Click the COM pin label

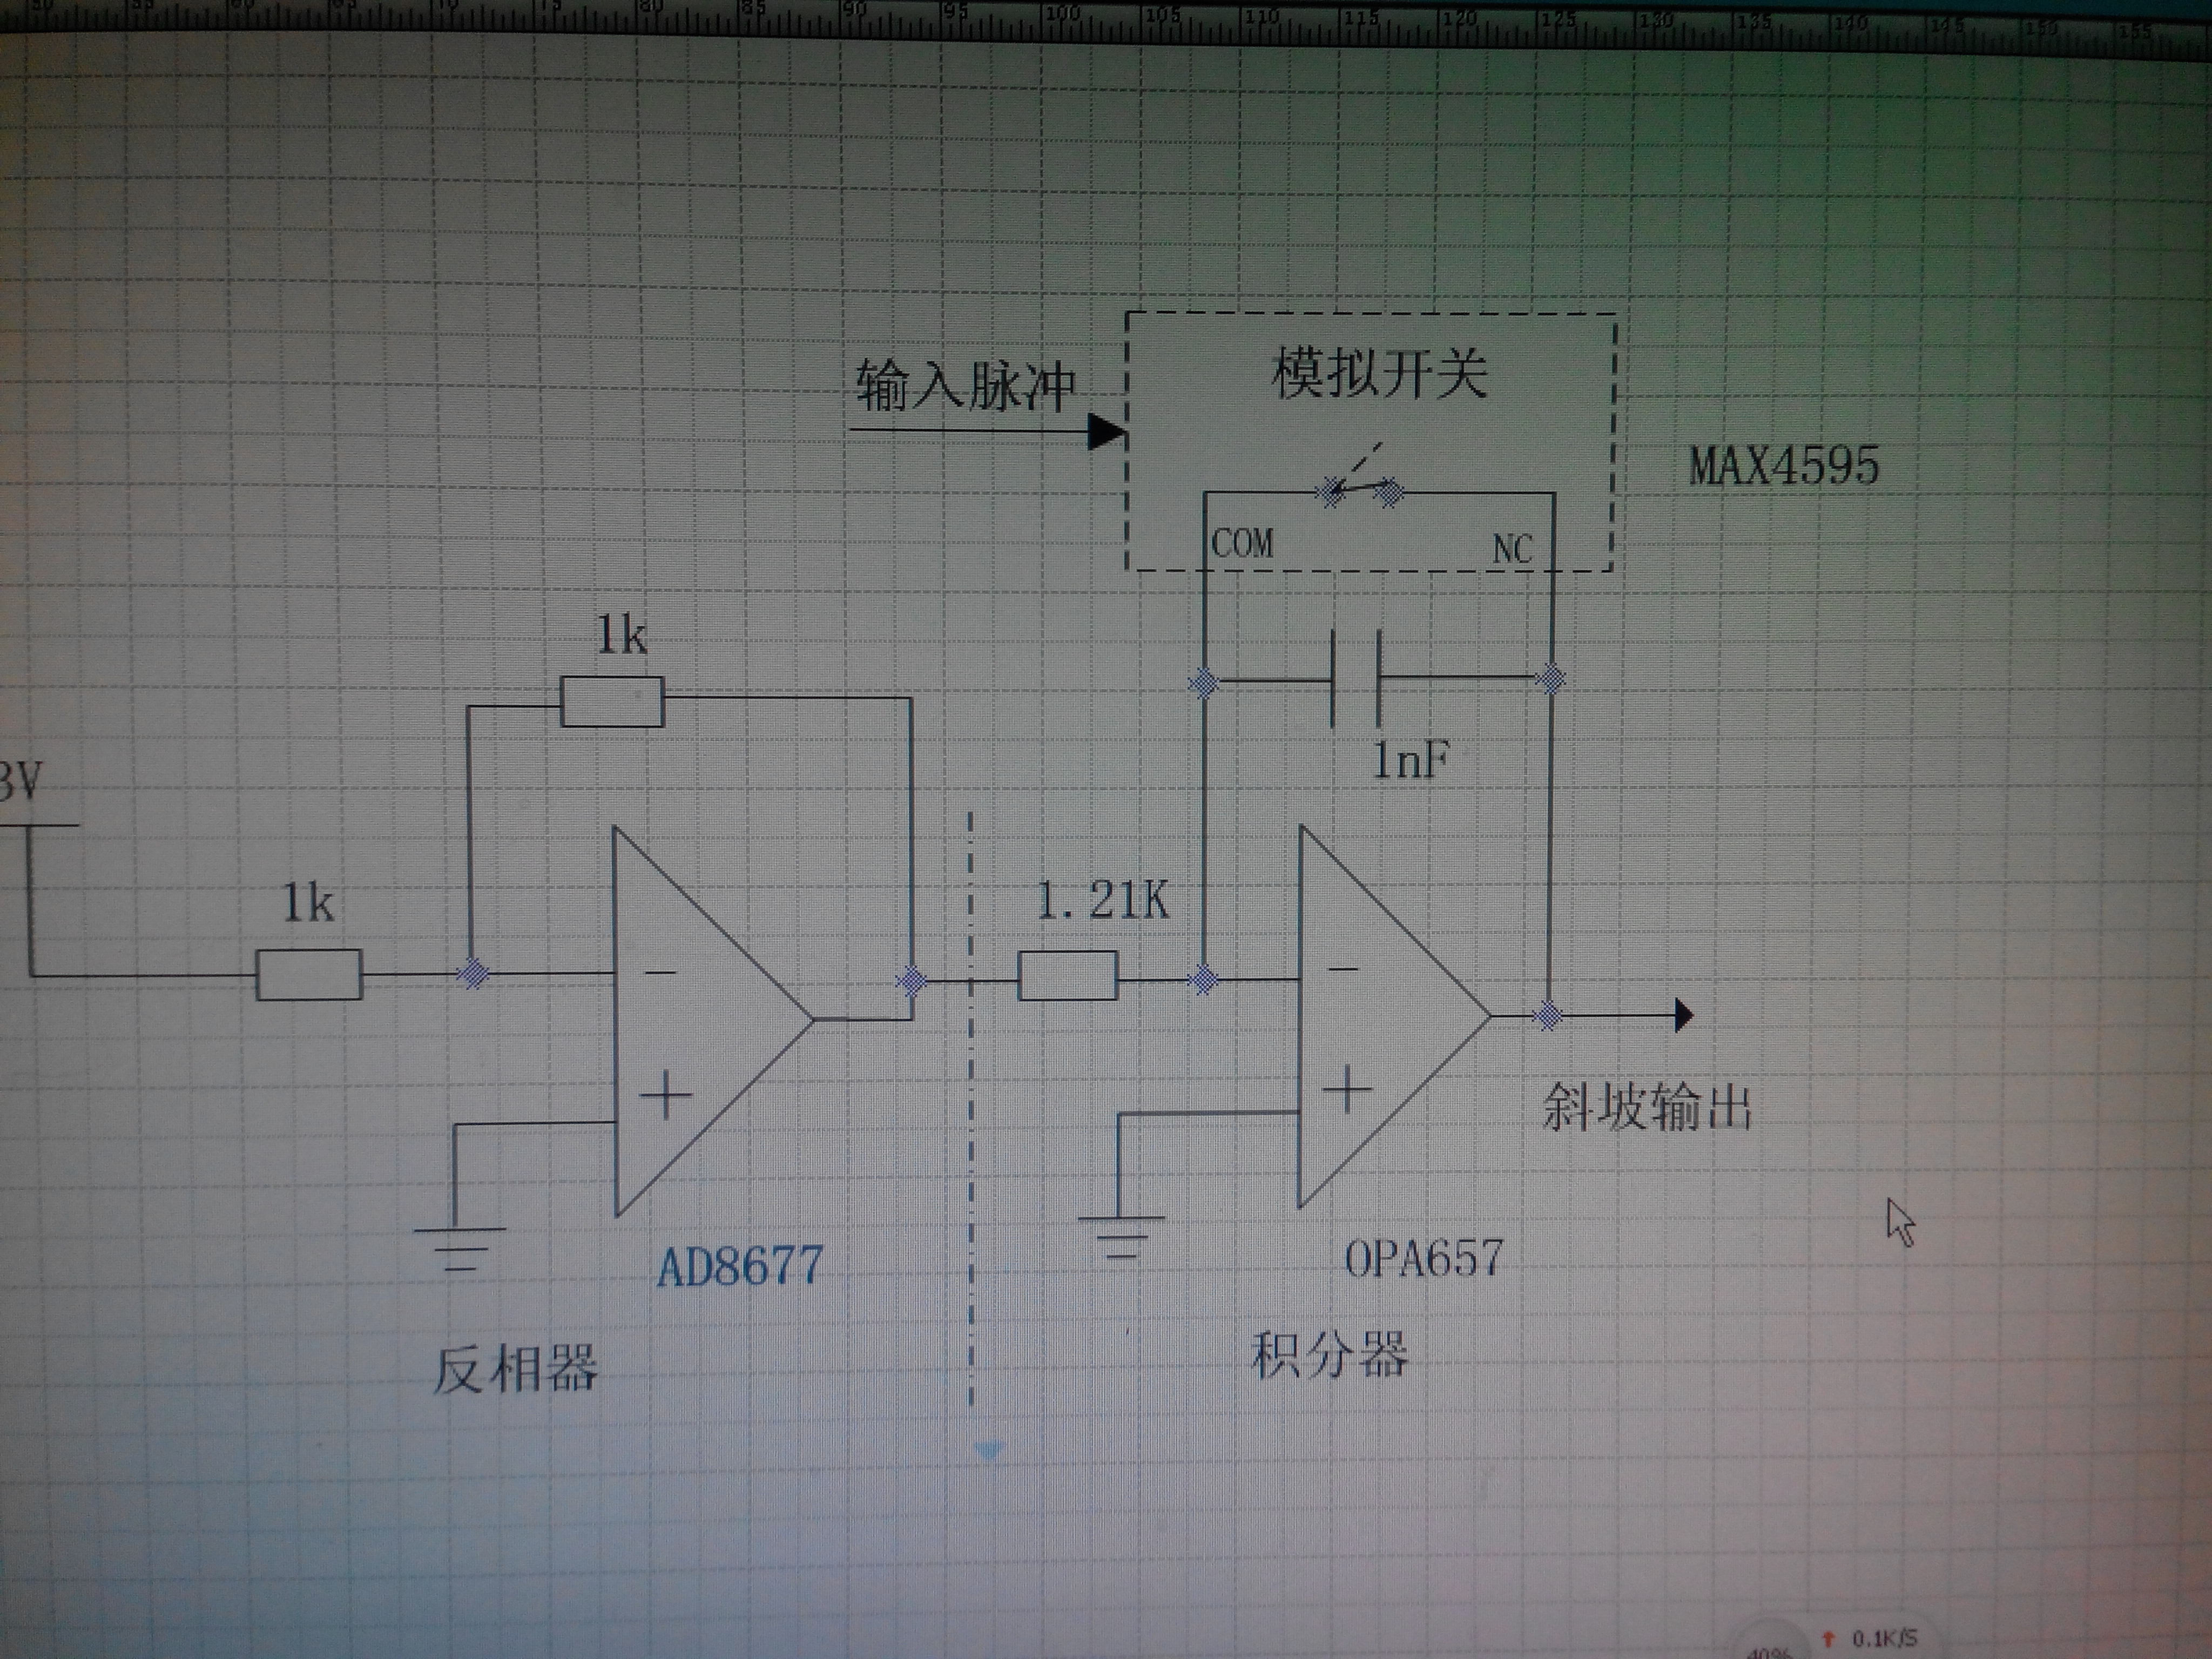(1242, 544)
